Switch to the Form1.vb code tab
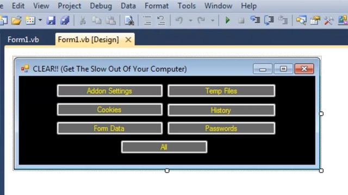Screen dimensions: 348x195 [23, 40]
